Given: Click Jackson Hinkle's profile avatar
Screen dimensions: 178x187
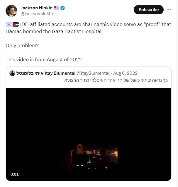Looking at the screenshot, I should [x=11, y=11].
